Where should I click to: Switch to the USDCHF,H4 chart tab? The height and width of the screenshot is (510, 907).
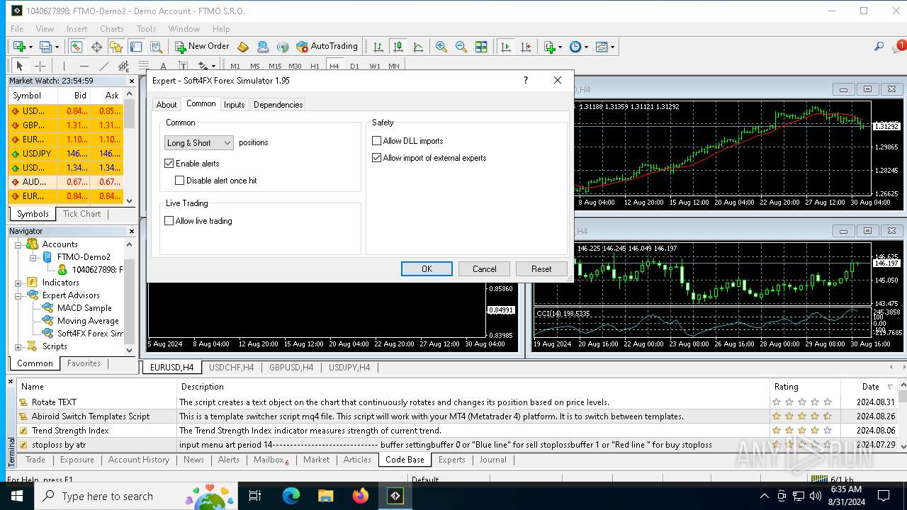point(231,368)
